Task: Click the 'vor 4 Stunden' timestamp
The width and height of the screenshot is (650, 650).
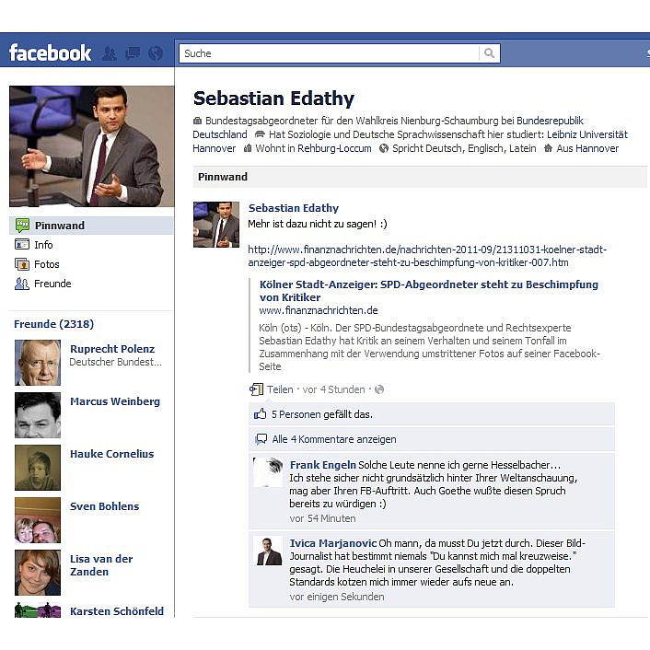Action: (333, 389)
